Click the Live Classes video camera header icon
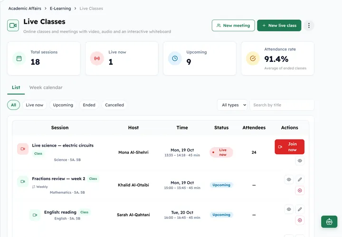The image size is (342, 237). click(13, 26)
